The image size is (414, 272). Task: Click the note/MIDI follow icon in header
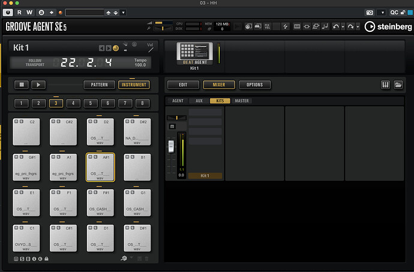tap(325, 26)
